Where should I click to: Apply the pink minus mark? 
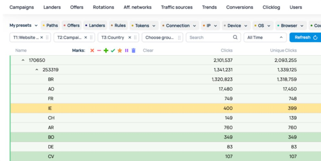click(99, 51)
